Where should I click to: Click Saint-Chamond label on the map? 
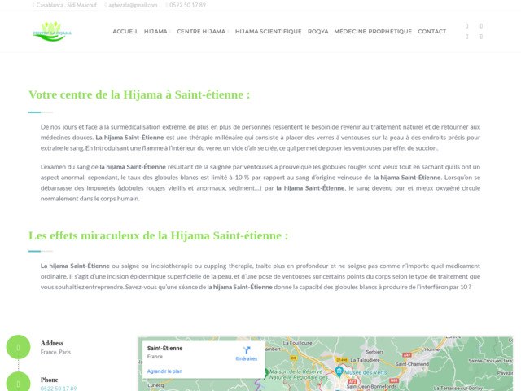(412, 364)
